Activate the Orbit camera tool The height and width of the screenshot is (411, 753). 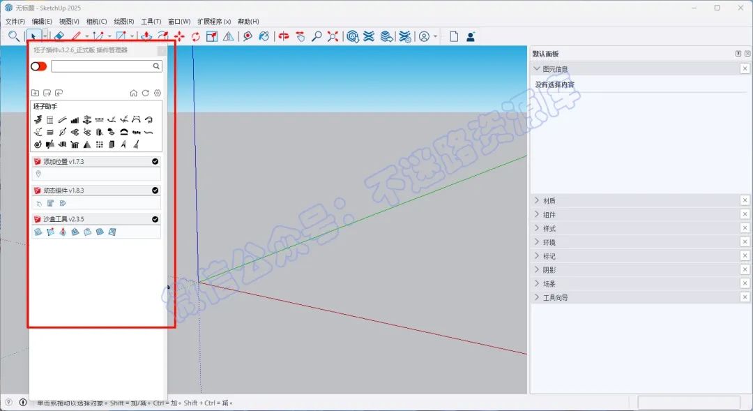pyautogui.click(x=284, y=36)
